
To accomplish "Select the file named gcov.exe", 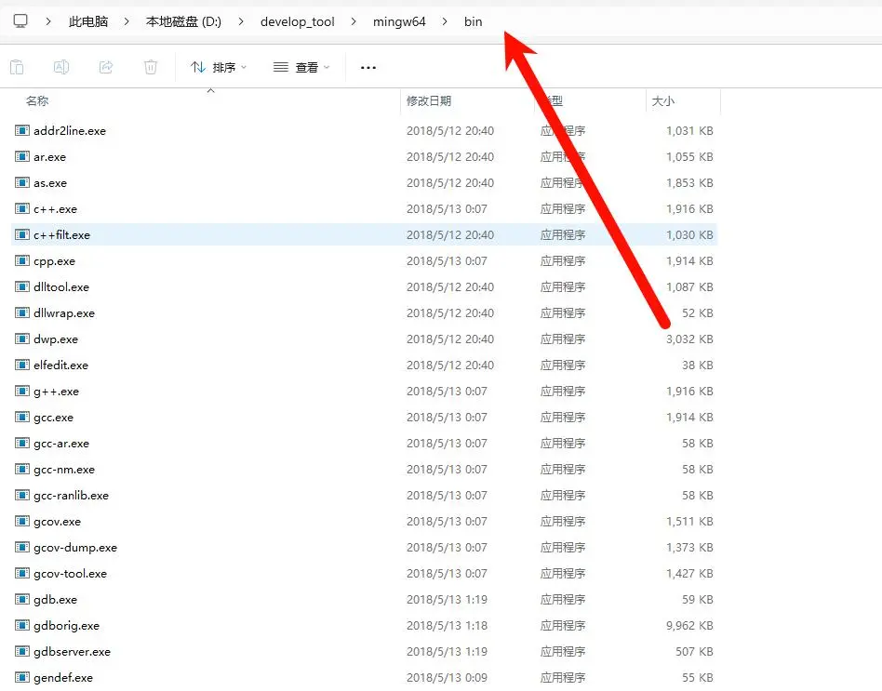I will (x=57, y=522).
